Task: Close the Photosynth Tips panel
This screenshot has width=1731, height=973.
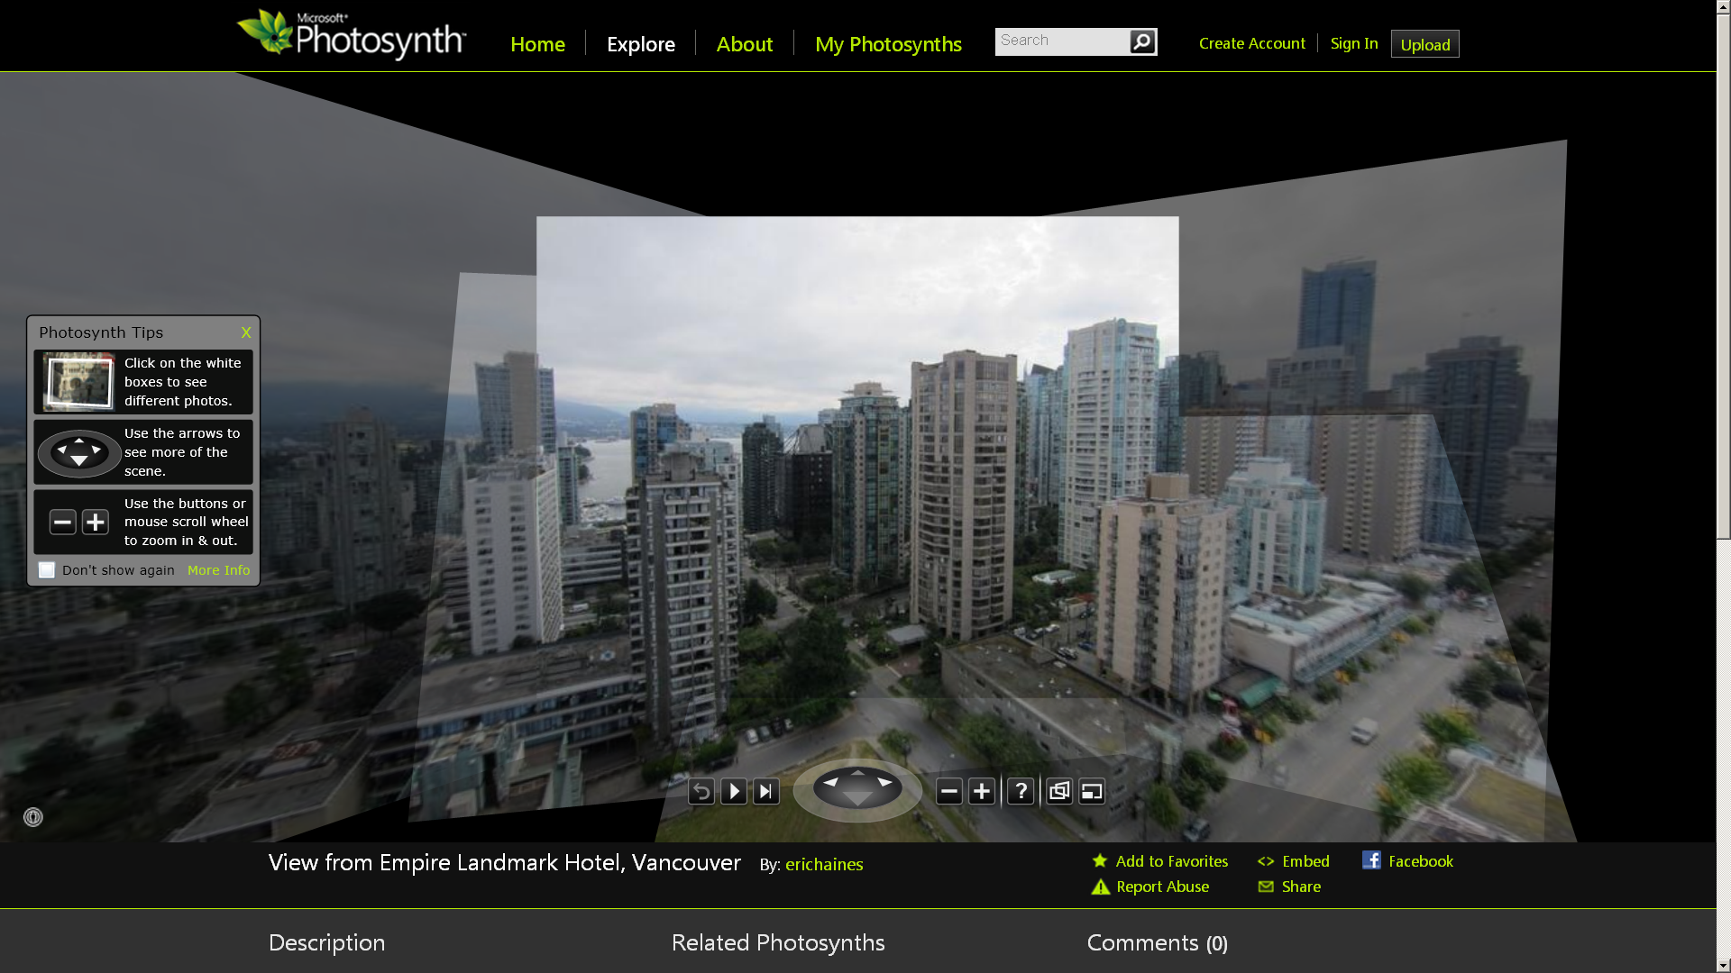Action: pos(246,332)
